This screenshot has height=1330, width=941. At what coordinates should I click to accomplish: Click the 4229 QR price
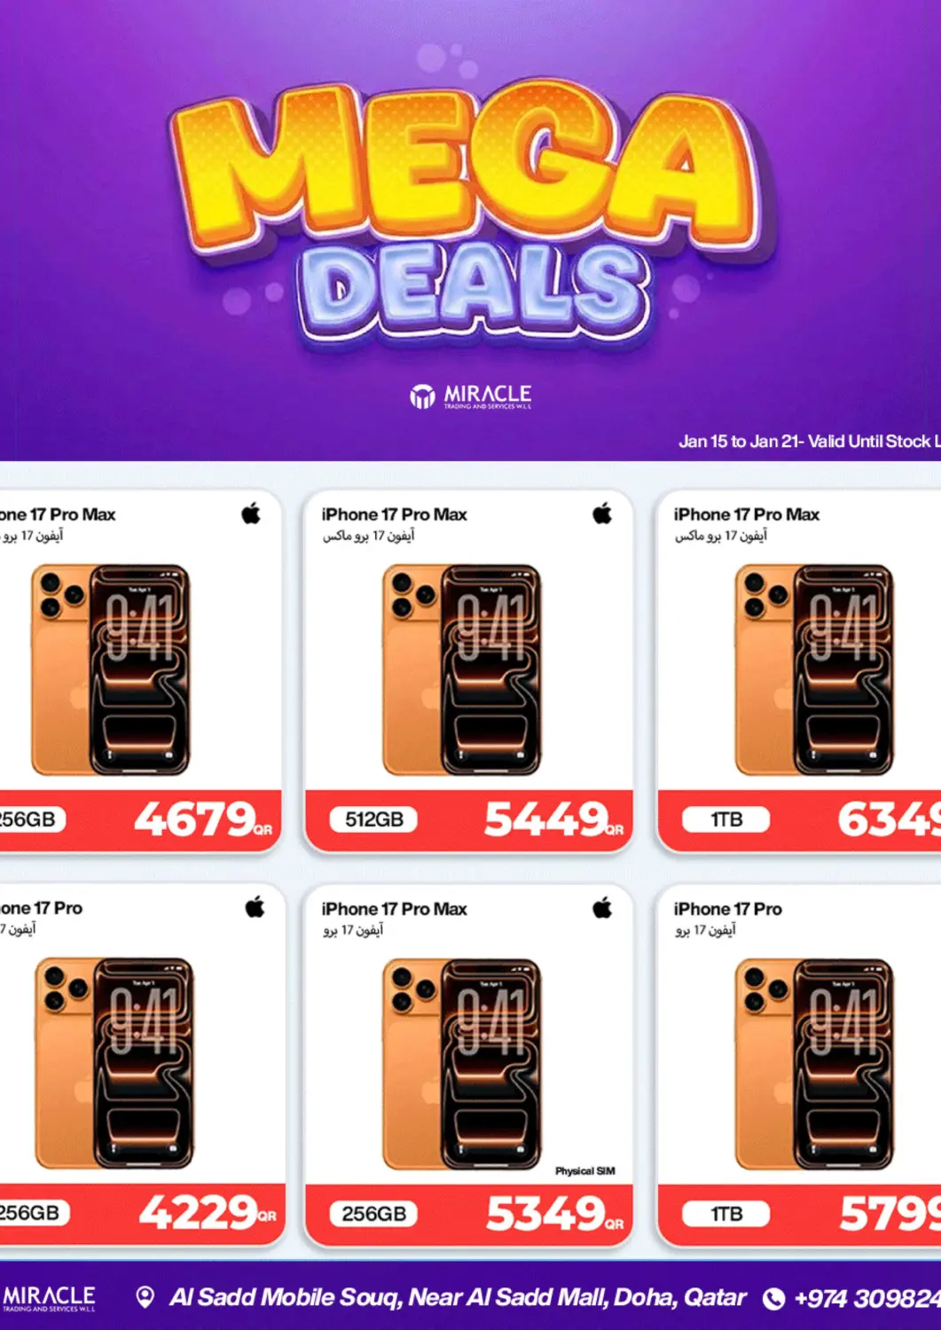click(208, 1212)
